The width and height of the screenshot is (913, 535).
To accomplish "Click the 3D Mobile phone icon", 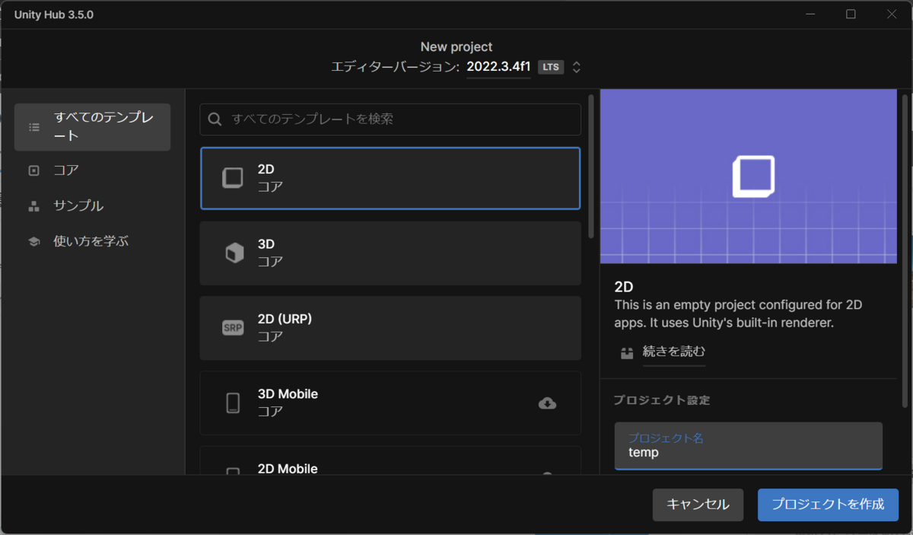I will [233, 403].
